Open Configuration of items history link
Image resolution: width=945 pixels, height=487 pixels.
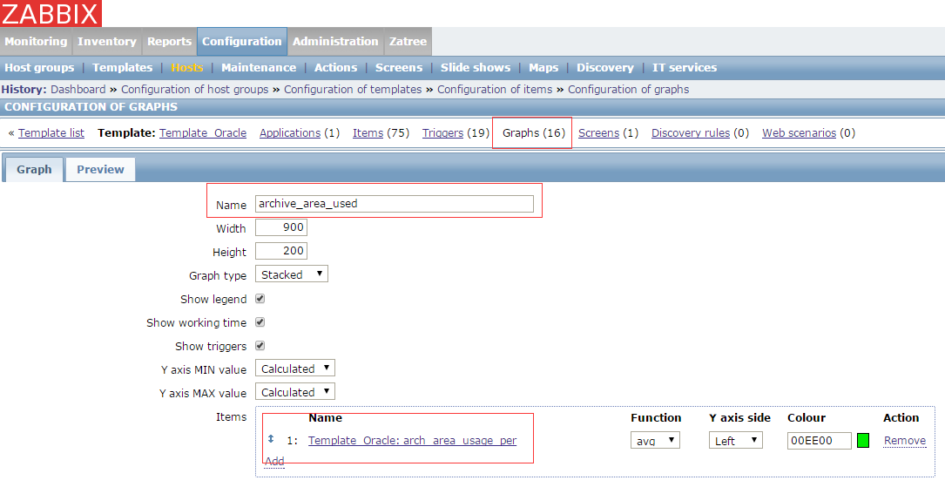[x=495, y=89]
